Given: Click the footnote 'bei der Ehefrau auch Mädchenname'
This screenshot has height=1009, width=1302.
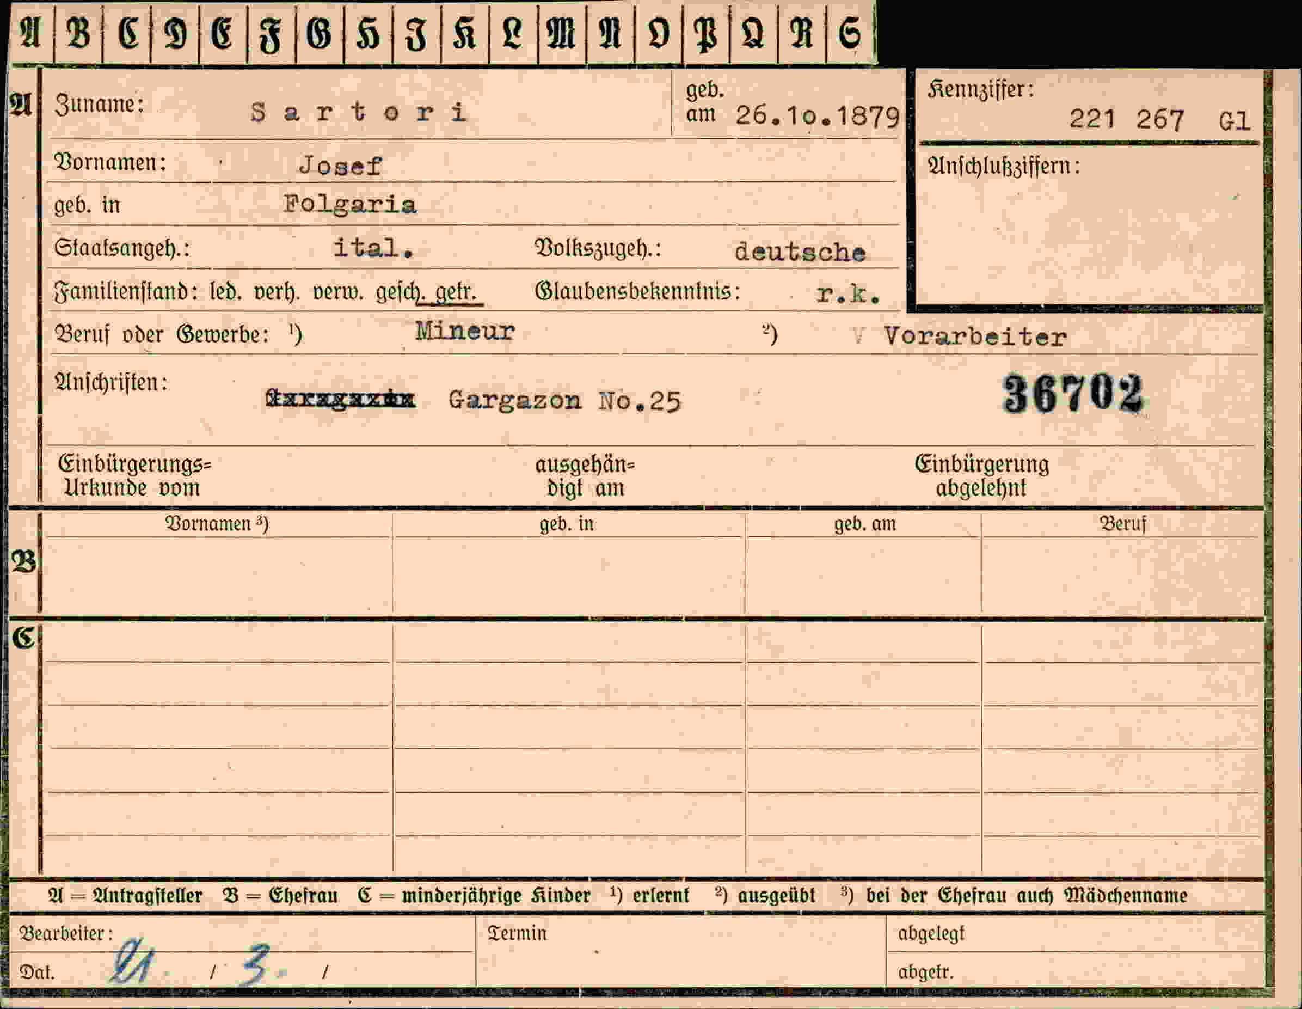Looking at the screenshot, I should (x=1027, y=895).
